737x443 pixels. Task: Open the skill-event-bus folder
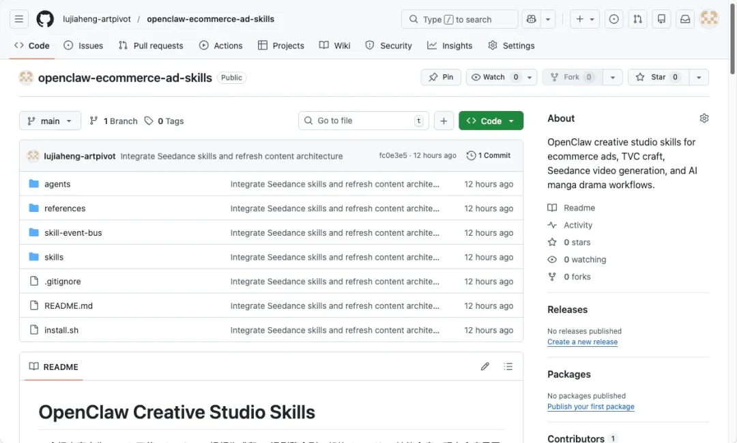click(x=73, y=233)
